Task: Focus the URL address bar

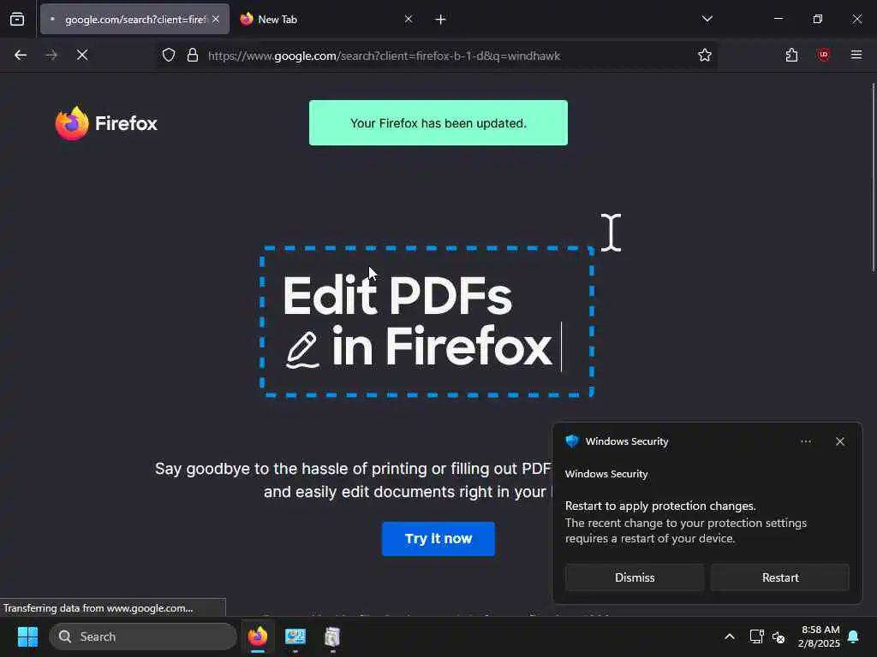Action: (x=436, y=56)
